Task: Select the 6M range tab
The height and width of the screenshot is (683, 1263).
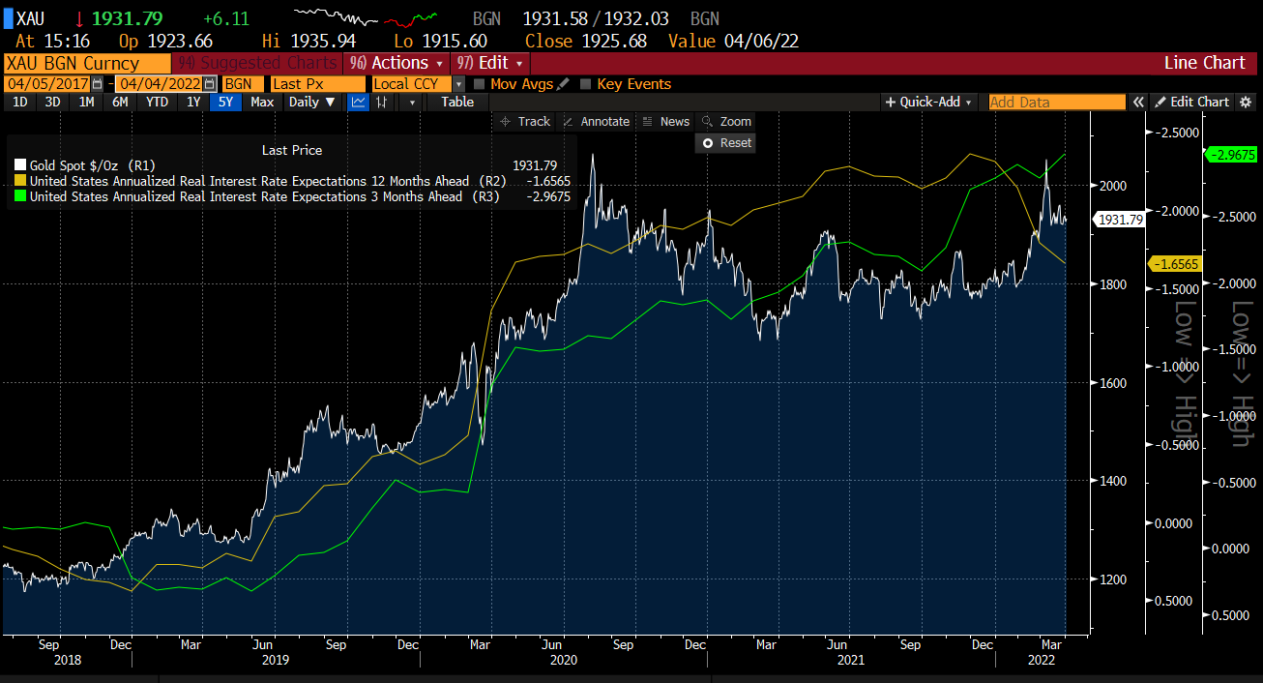Action: 120,102
